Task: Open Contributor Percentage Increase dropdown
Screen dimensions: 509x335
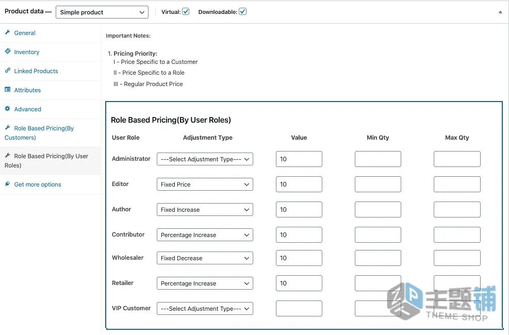Action: coord(205,235)
